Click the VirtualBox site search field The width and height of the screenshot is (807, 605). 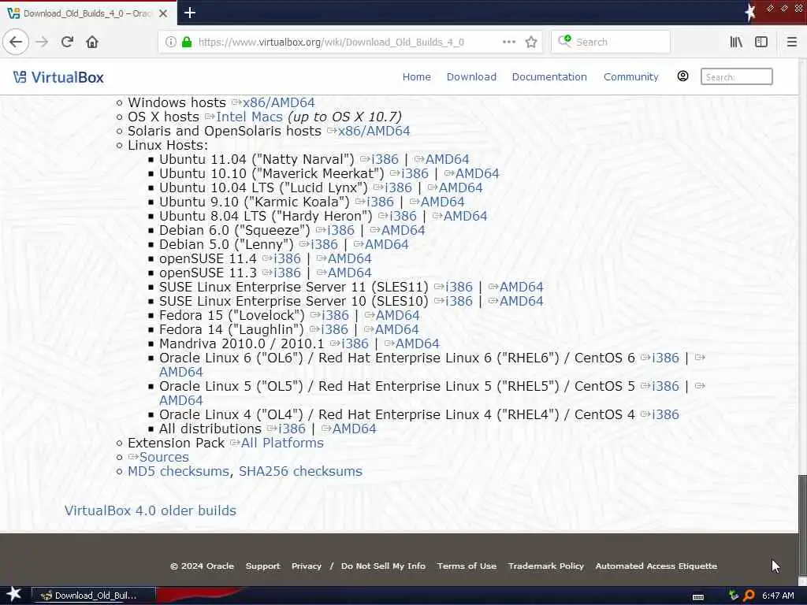(737, 76)
